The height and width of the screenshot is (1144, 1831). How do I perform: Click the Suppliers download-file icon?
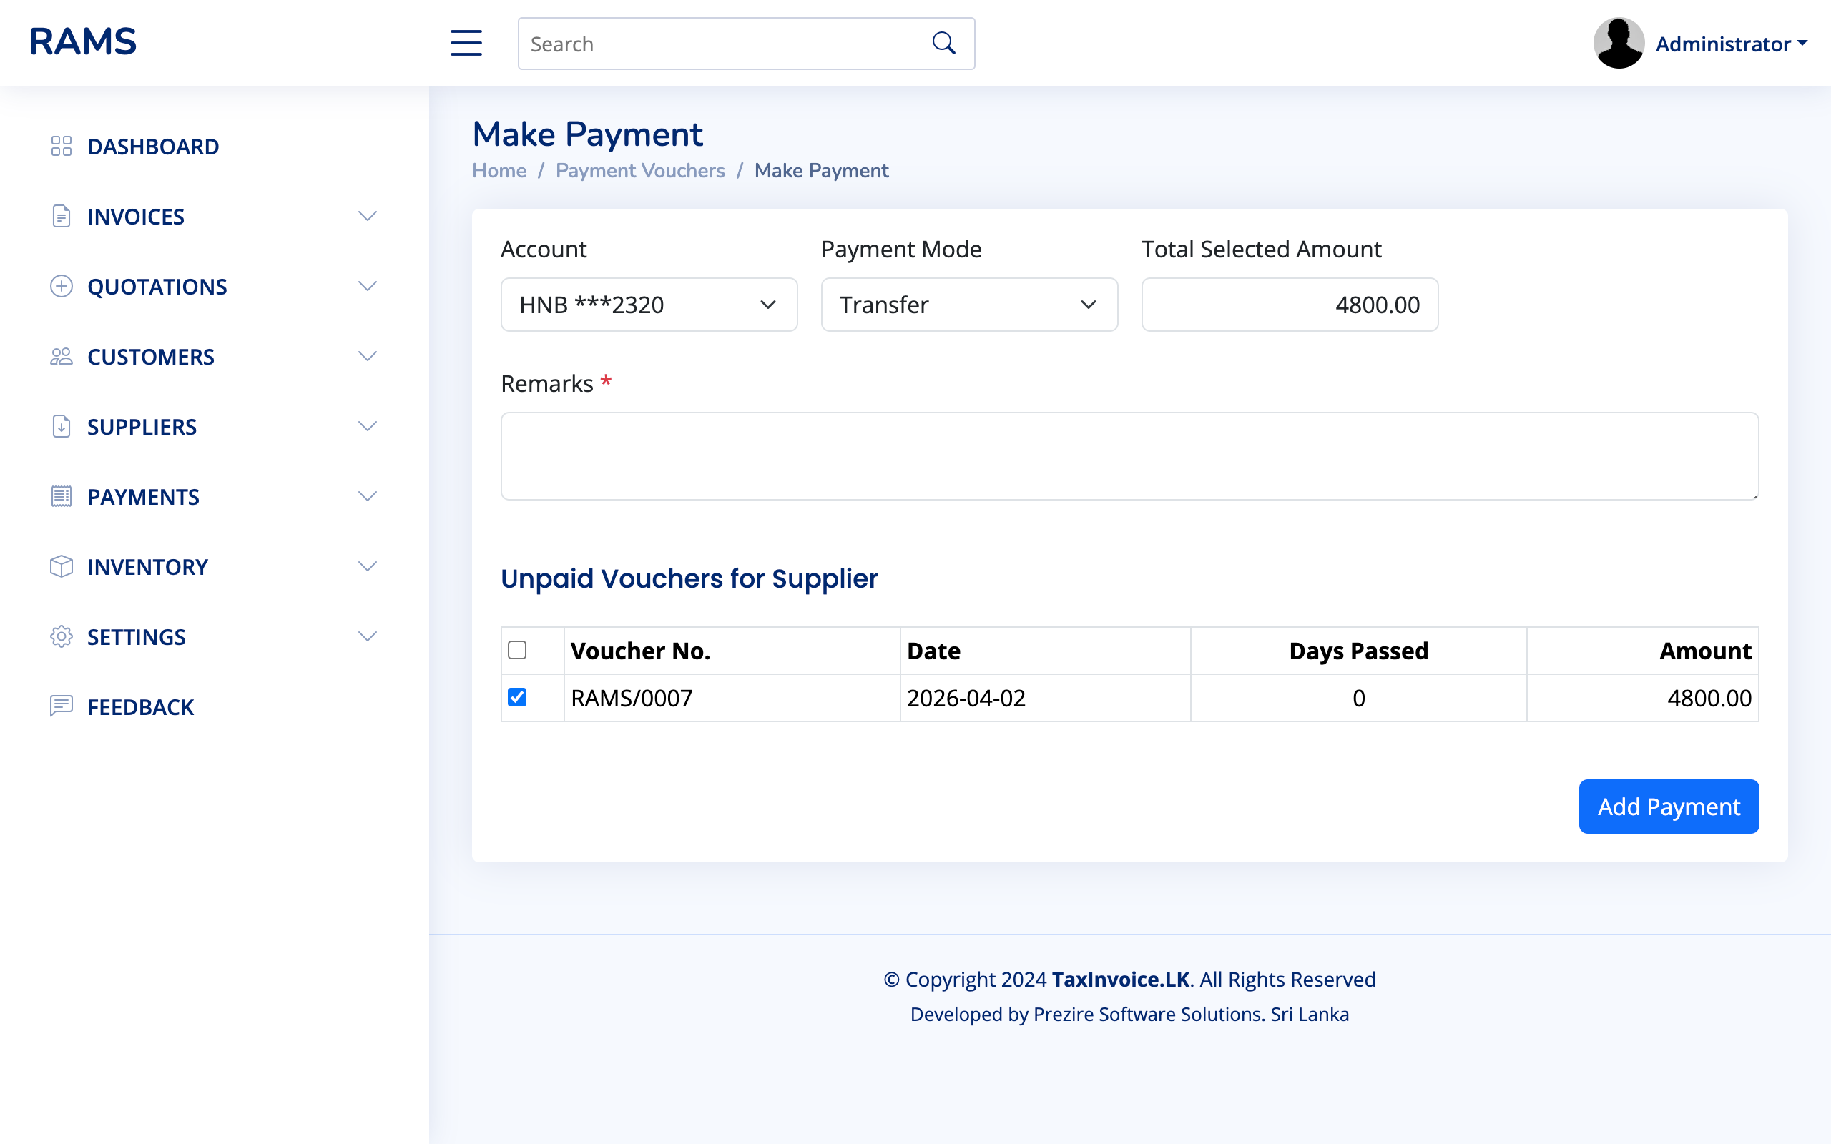(x=62, y=426)
